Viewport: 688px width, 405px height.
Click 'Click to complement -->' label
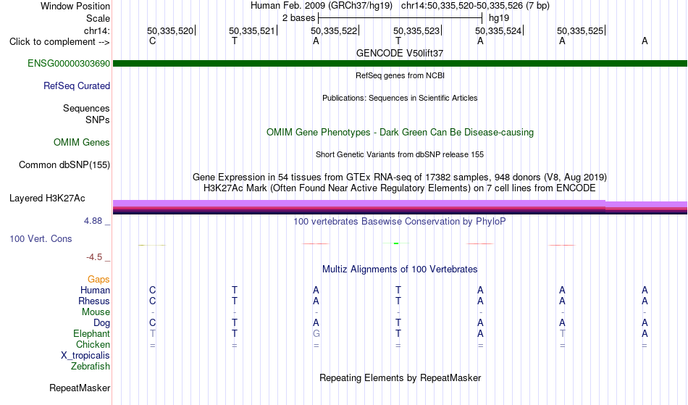pos(59,42)
